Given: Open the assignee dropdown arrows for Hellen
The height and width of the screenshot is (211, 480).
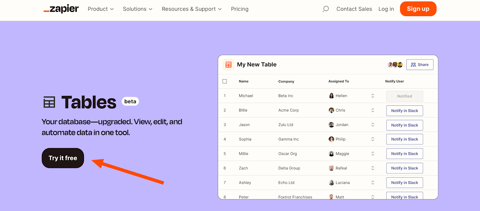Looking at the screenshot, I should tap(373, 96).
